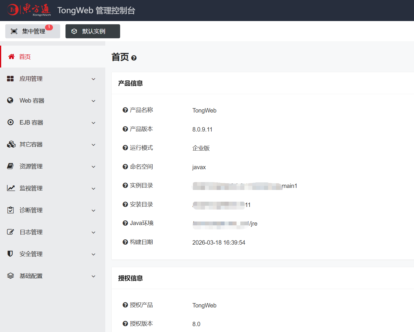Viewport: 414px width, 332px height.
Task: Click the 监视管理 chart icon
Action: [x=11, y=188]
